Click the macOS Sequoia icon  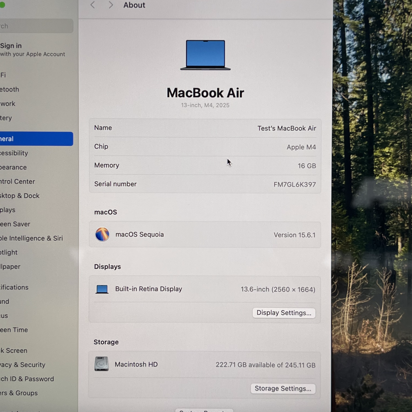102,234
